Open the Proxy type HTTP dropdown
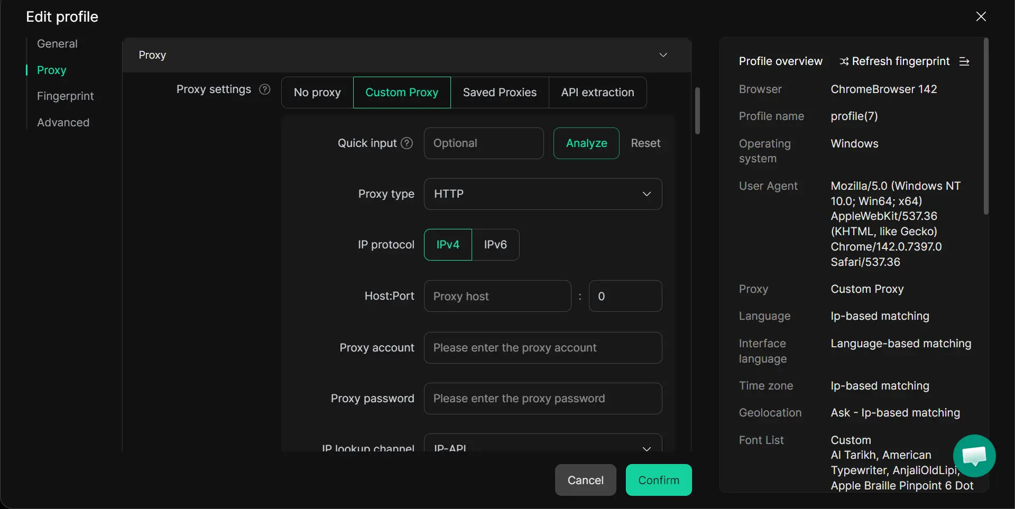Viewport: 1015px width, 509px height. (542, 194)
